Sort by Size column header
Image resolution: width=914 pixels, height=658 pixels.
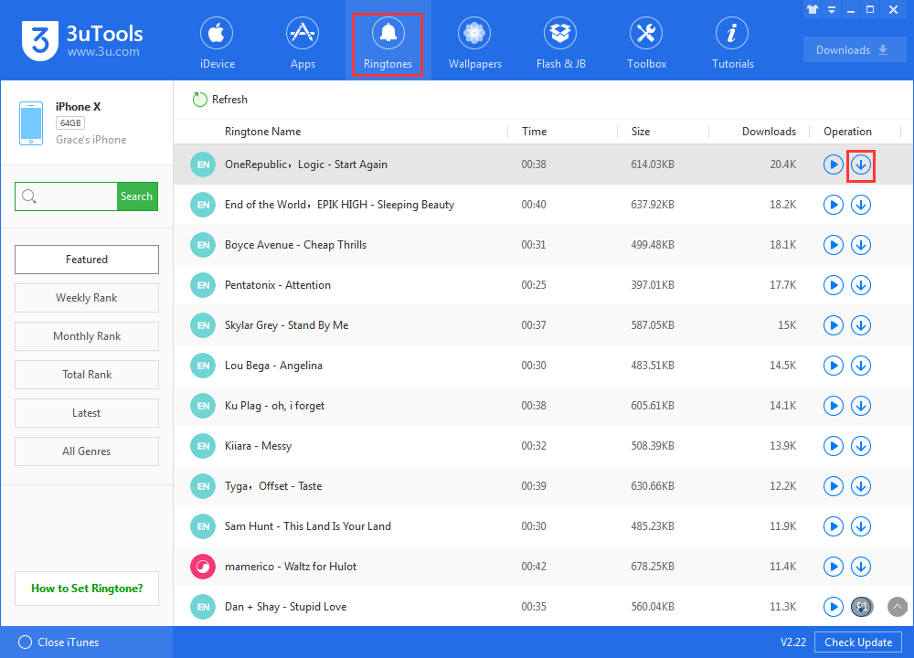[x=640, y=132]
